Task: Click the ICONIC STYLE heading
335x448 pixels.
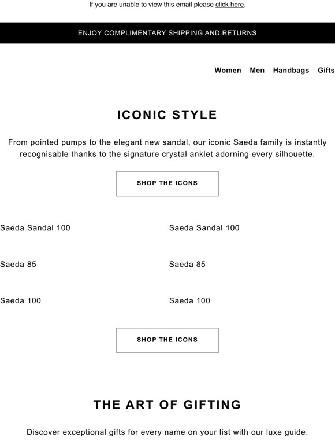Action: point(167,115)
